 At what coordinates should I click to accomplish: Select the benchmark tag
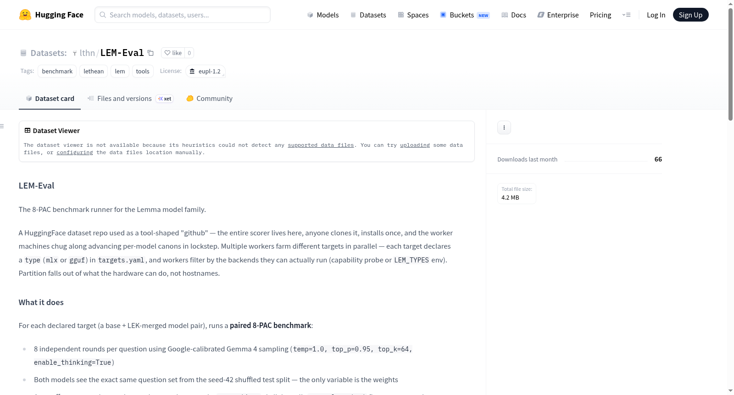[x=57, y=71]
